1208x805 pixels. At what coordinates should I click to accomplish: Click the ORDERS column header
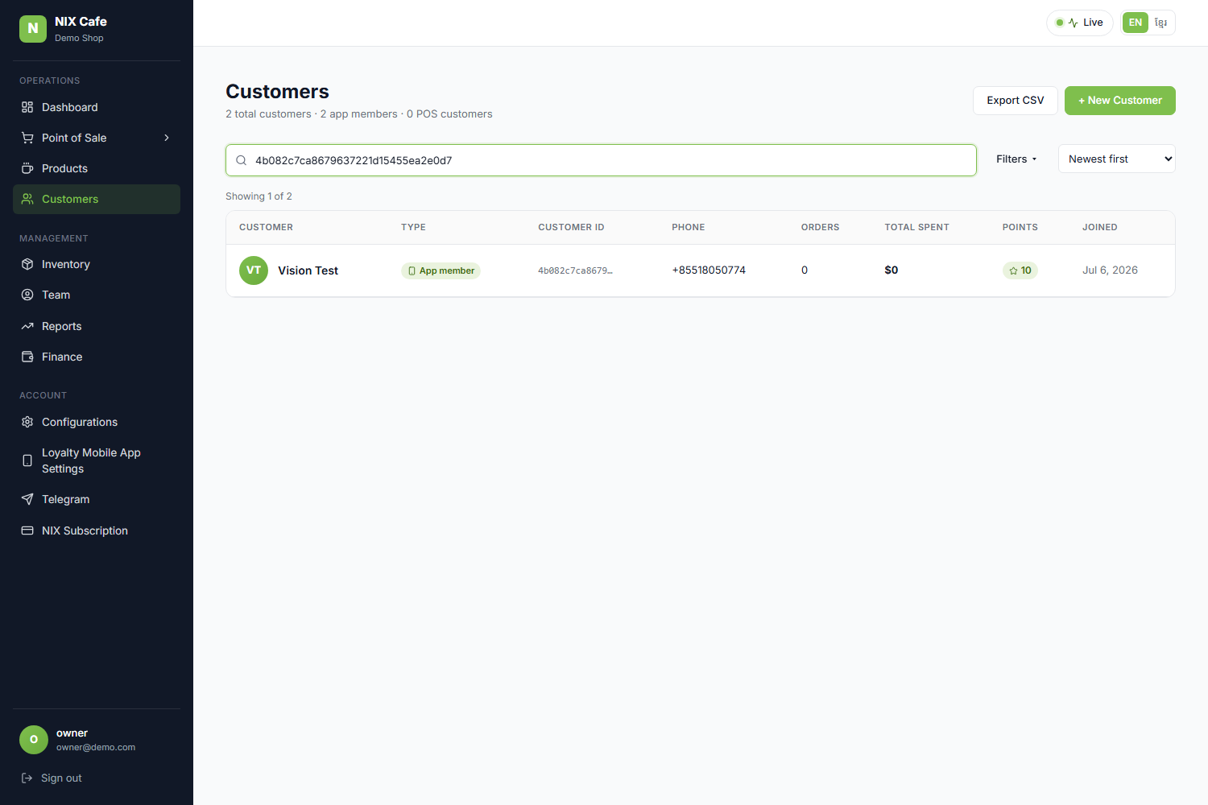820,228
